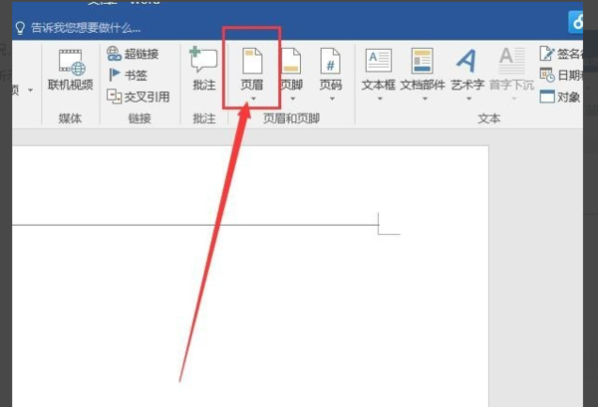Insert a comment (批注)
Image resolution: width=598 pixels, height=407 pixels.
coord(204,70)
